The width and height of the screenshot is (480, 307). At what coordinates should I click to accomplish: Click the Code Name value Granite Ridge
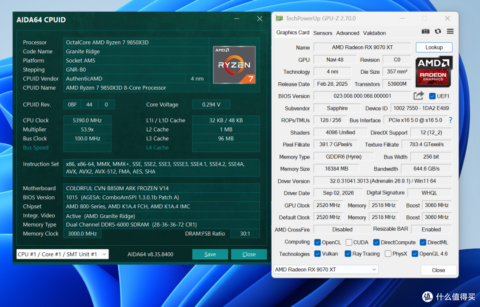pyautogui.click(x=136, y=52)
